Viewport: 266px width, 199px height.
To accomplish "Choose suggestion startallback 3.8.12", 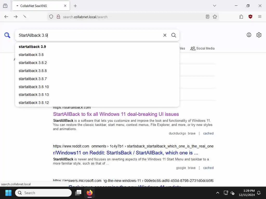I will [x=97, y=103].
